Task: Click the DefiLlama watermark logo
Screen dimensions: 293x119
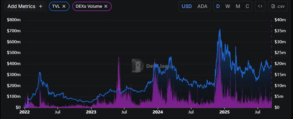Action: (138, 66)
